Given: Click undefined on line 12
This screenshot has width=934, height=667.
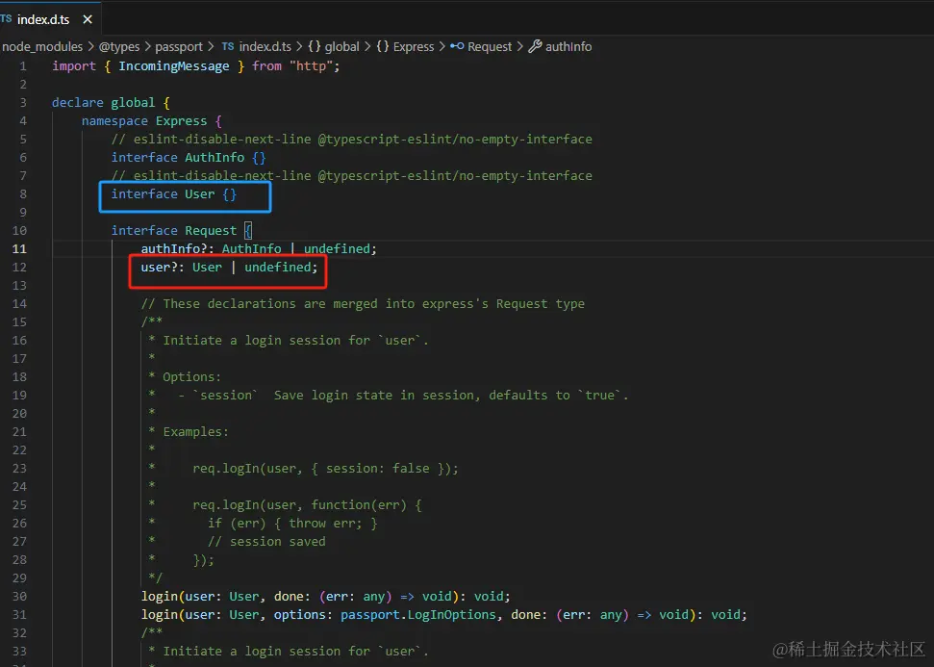Looking at the screenshot, I should [278, 268].
